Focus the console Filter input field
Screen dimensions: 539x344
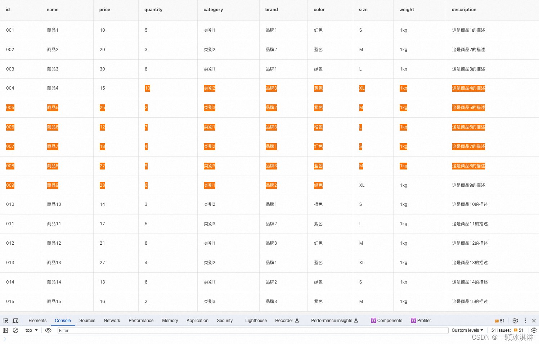coord(253,330)
